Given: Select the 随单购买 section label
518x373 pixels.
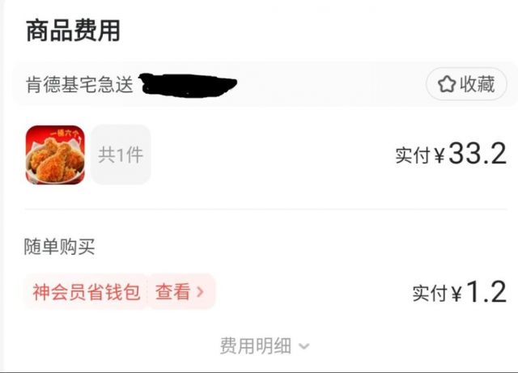Looking at the screenshot, I should (x=59, y=247).
